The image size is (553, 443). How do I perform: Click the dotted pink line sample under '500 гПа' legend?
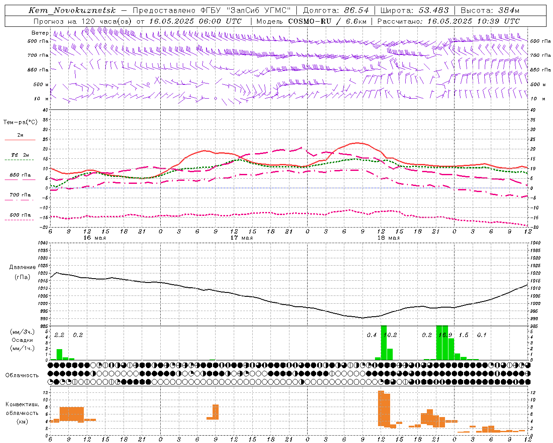[x=19, y=220]
